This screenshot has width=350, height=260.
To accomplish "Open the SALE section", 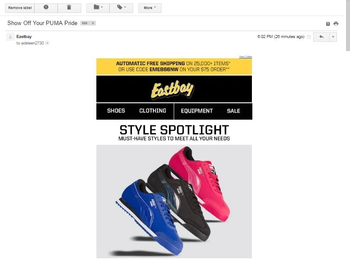I will coord(233,111).
